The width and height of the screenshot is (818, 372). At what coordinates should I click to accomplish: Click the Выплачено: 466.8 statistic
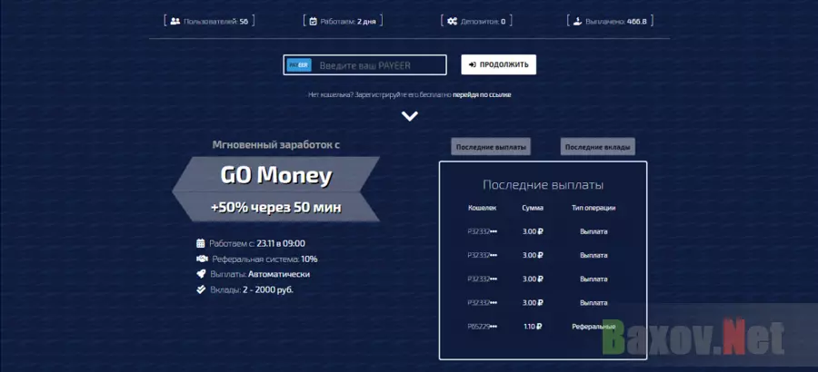[610, 22]
